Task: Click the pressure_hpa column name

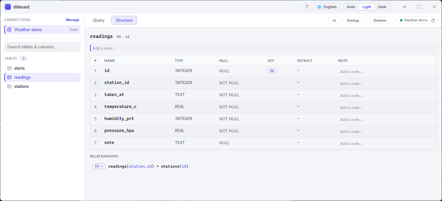Action: [x=119, y=131]
